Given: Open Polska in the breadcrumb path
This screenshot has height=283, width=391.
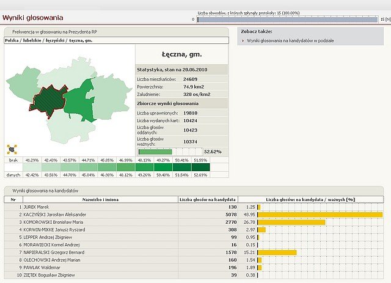Looking at the screenshot, I should pyautogui.click(x=13, y=40).
